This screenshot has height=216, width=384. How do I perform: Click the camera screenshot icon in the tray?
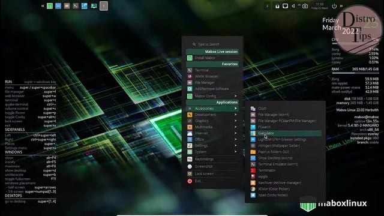[305, 6]
